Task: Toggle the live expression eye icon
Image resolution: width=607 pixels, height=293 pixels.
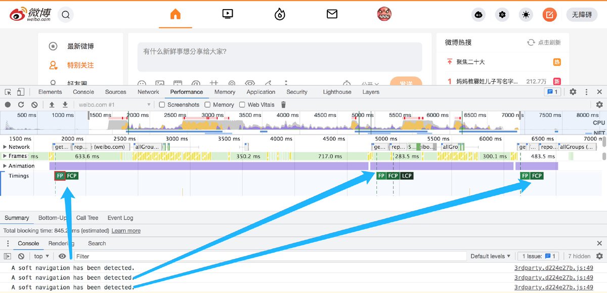Action: [62, 257]
